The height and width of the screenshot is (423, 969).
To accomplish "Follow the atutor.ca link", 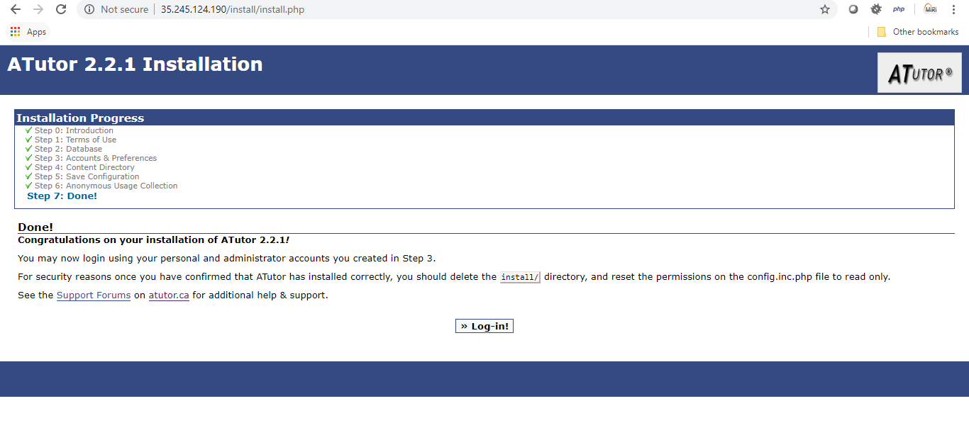I will pyautogui.click(x=169, y=295).
